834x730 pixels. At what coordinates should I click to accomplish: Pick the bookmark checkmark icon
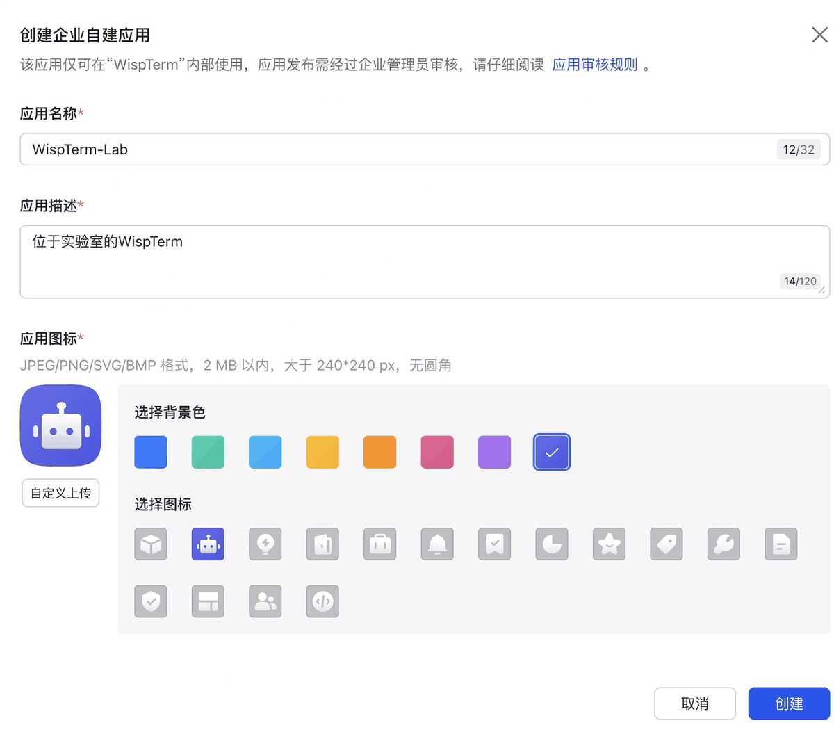coord(495,544)
